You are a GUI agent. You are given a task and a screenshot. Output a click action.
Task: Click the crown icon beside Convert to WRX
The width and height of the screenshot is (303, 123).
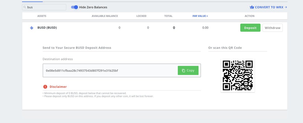pyautogui.click(x=251, y=7)
